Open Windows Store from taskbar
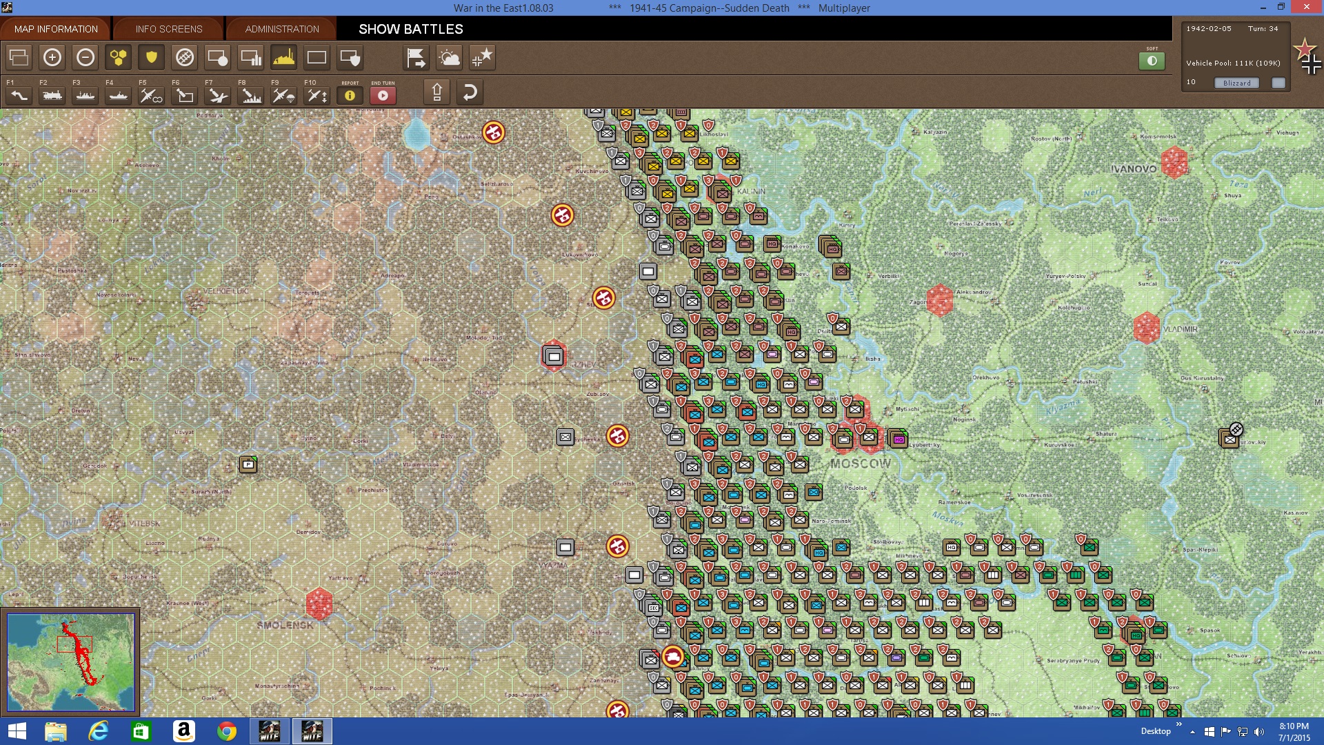Image resolution: width=1324 pixels, height=745 pixels. pyautogui.click(x=141, y=731)
